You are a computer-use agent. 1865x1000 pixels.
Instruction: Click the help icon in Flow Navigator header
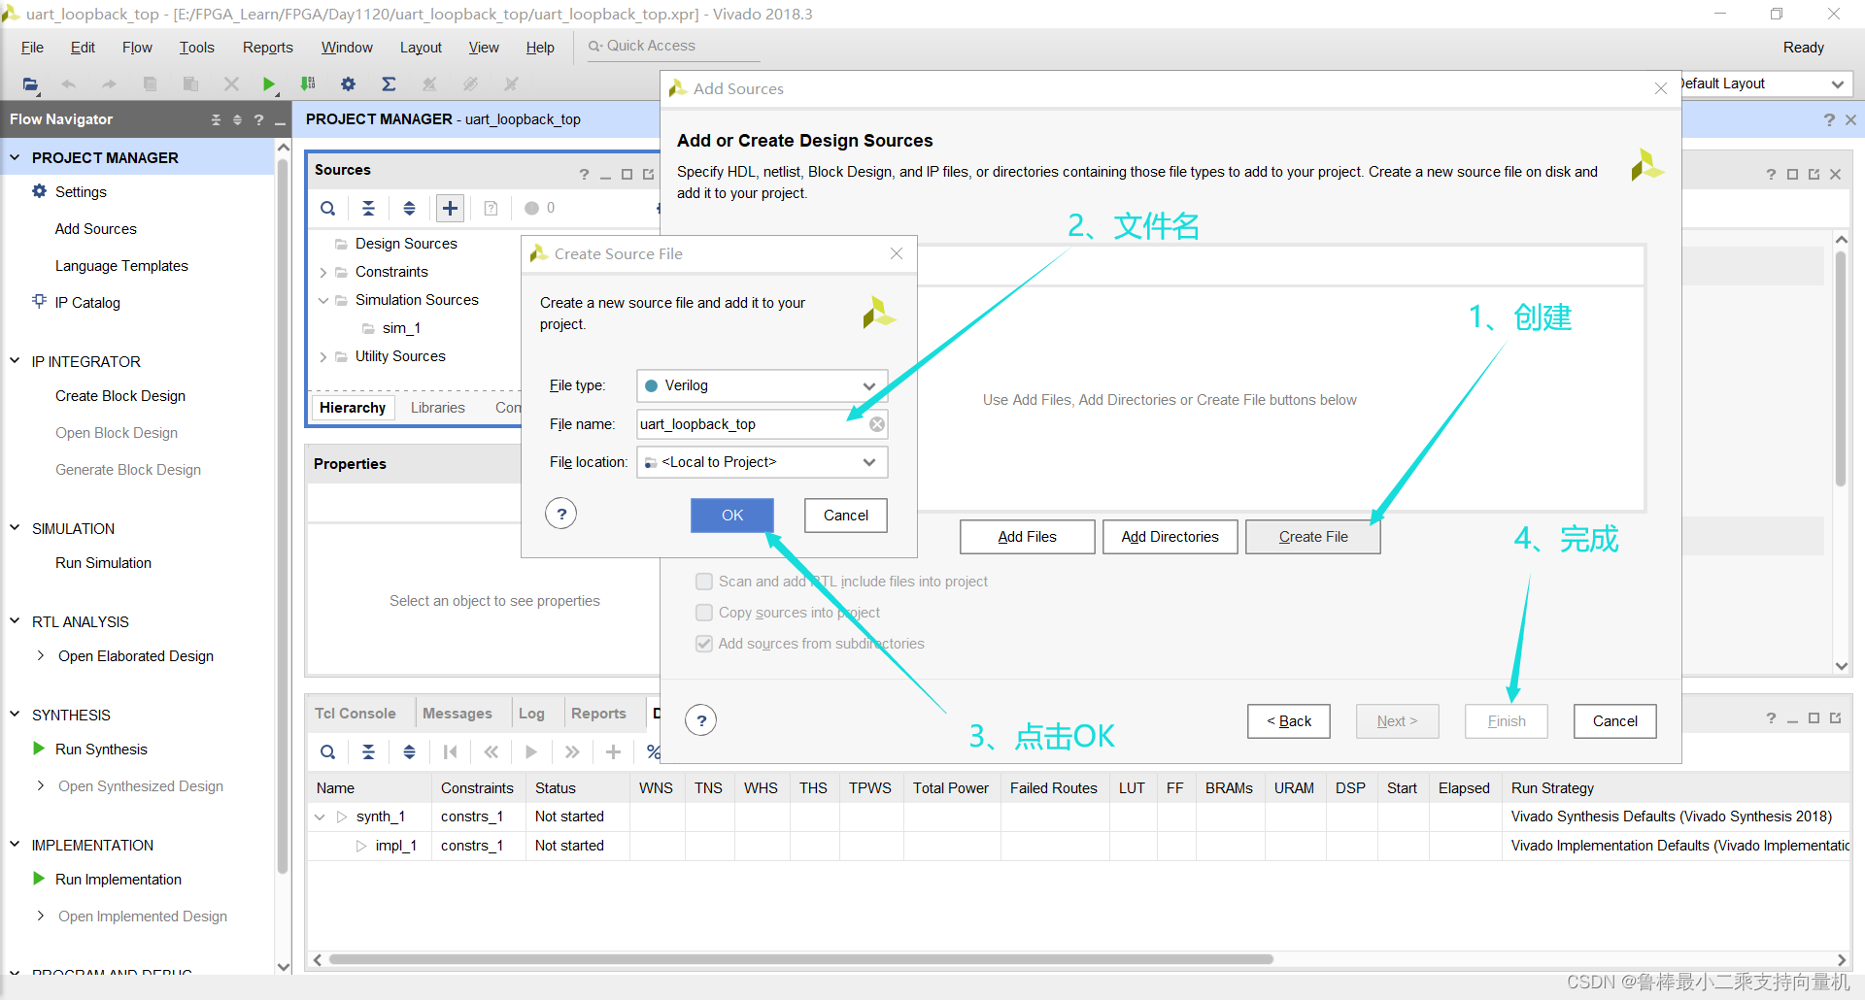258,119
